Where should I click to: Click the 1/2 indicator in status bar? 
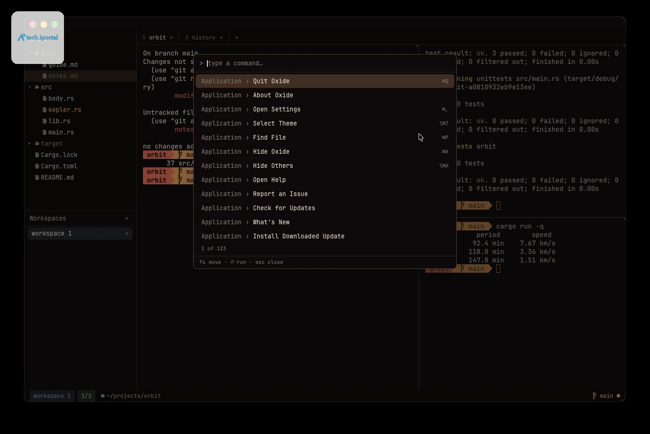point(87,396)
